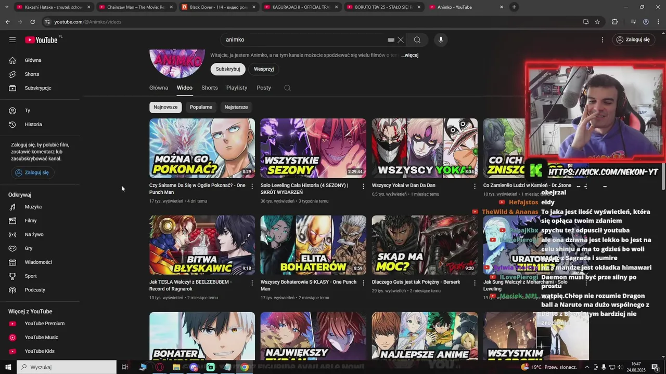
Task: Click Zaloguj się in the header
Action: point(633,39)
